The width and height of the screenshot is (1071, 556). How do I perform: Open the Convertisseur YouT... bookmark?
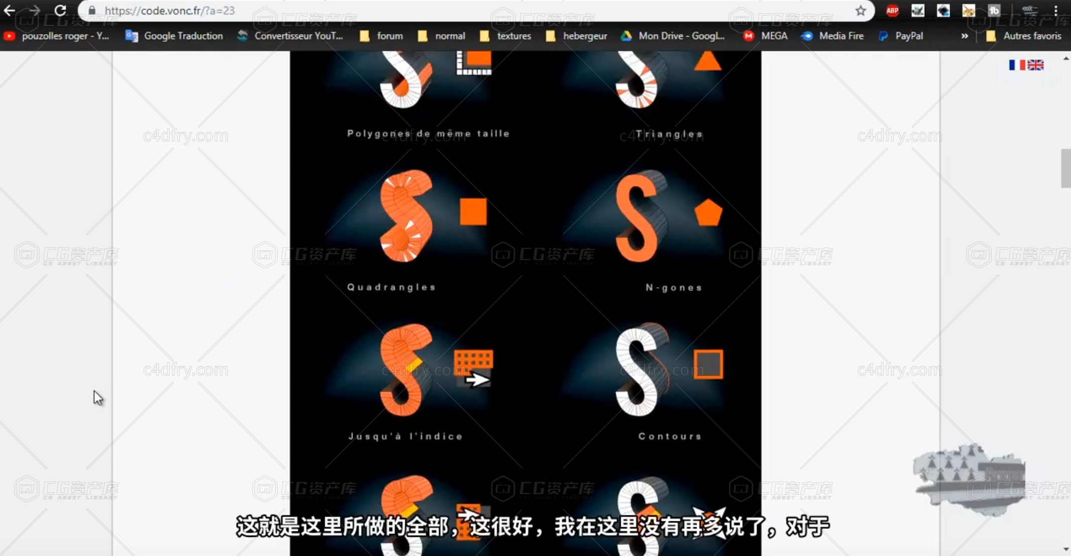(x=290, y=36)
